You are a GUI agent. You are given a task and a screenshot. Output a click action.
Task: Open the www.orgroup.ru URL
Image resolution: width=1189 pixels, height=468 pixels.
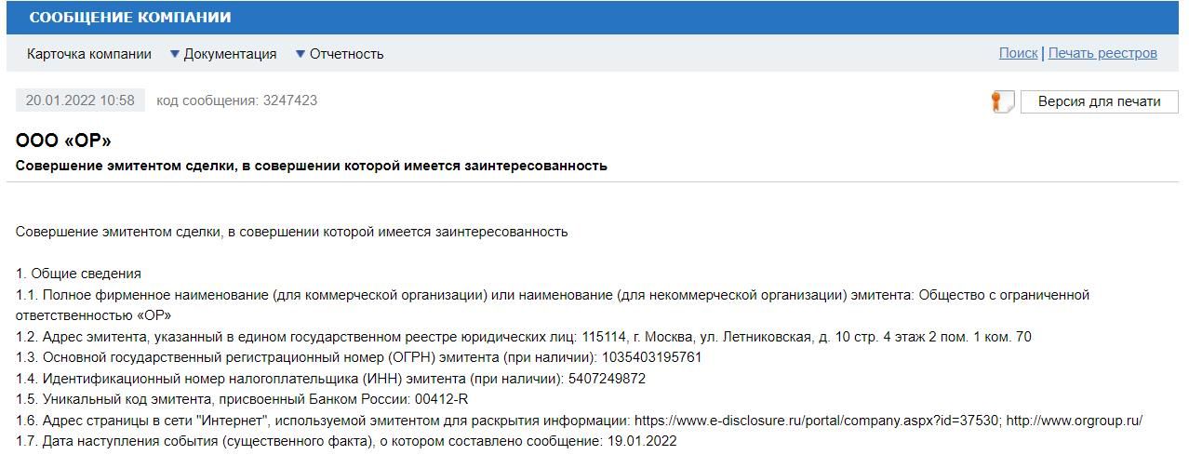pos(1075,421)
